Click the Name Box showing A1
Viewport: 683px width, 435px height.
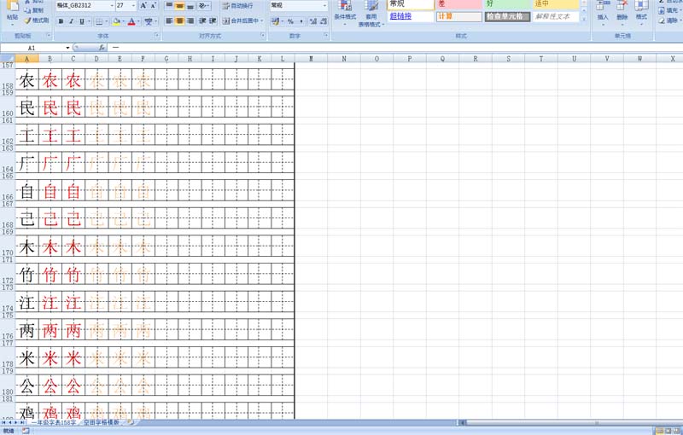[x=34, y=48]
